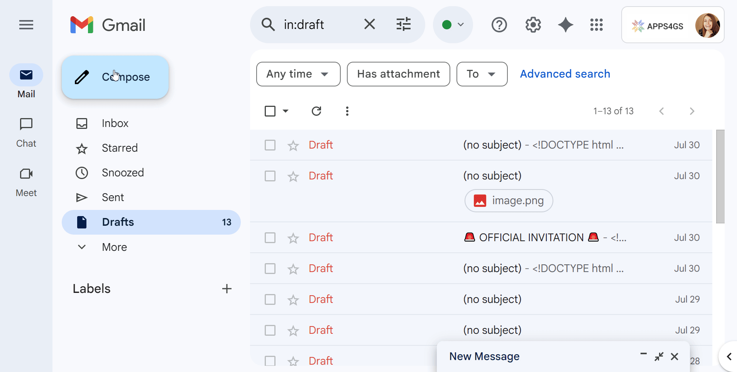Open the Gemini sparkle icon

point(566,25)
